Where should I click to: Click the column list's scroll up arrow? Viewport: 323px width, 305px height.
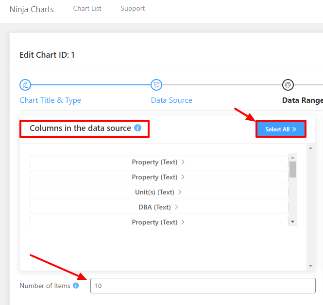pos(292,157)
